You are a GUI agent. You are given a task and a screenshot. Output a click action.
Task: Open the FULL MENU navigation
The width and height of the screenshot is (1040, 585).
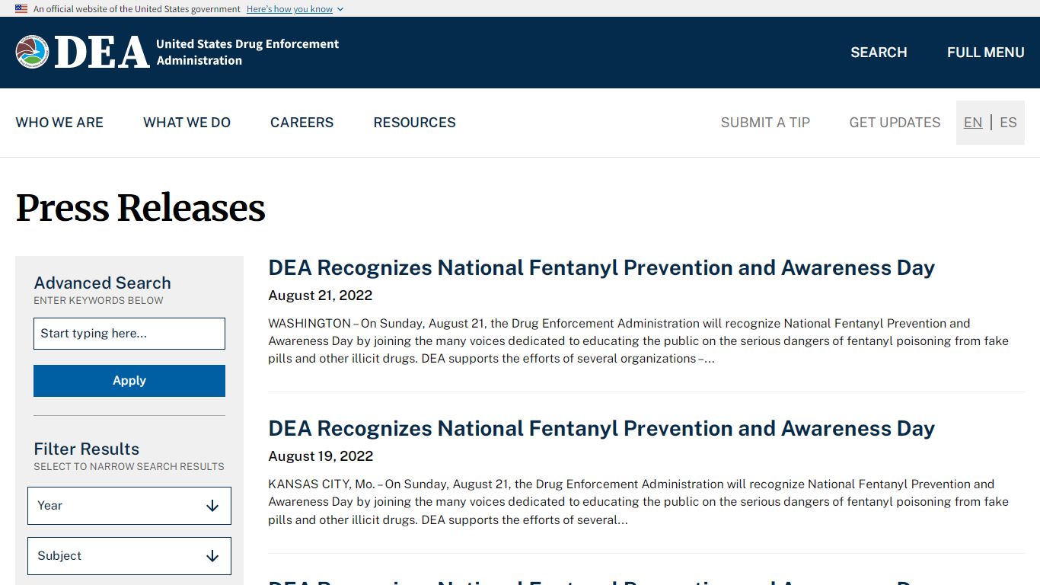[985, 53]
